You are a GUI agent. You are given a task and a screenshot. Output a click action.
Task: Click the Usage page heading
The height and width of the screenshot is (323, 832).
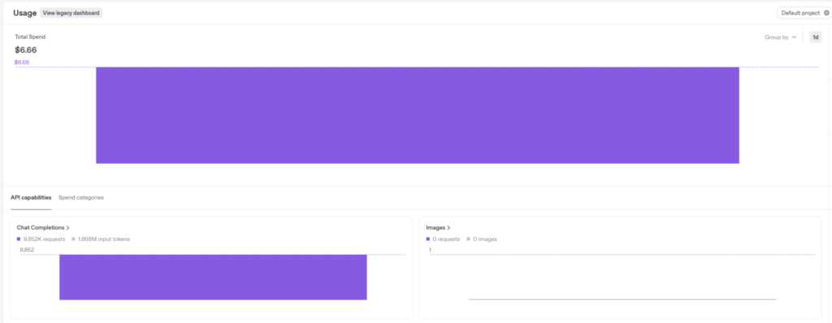(x=25, y=13)
